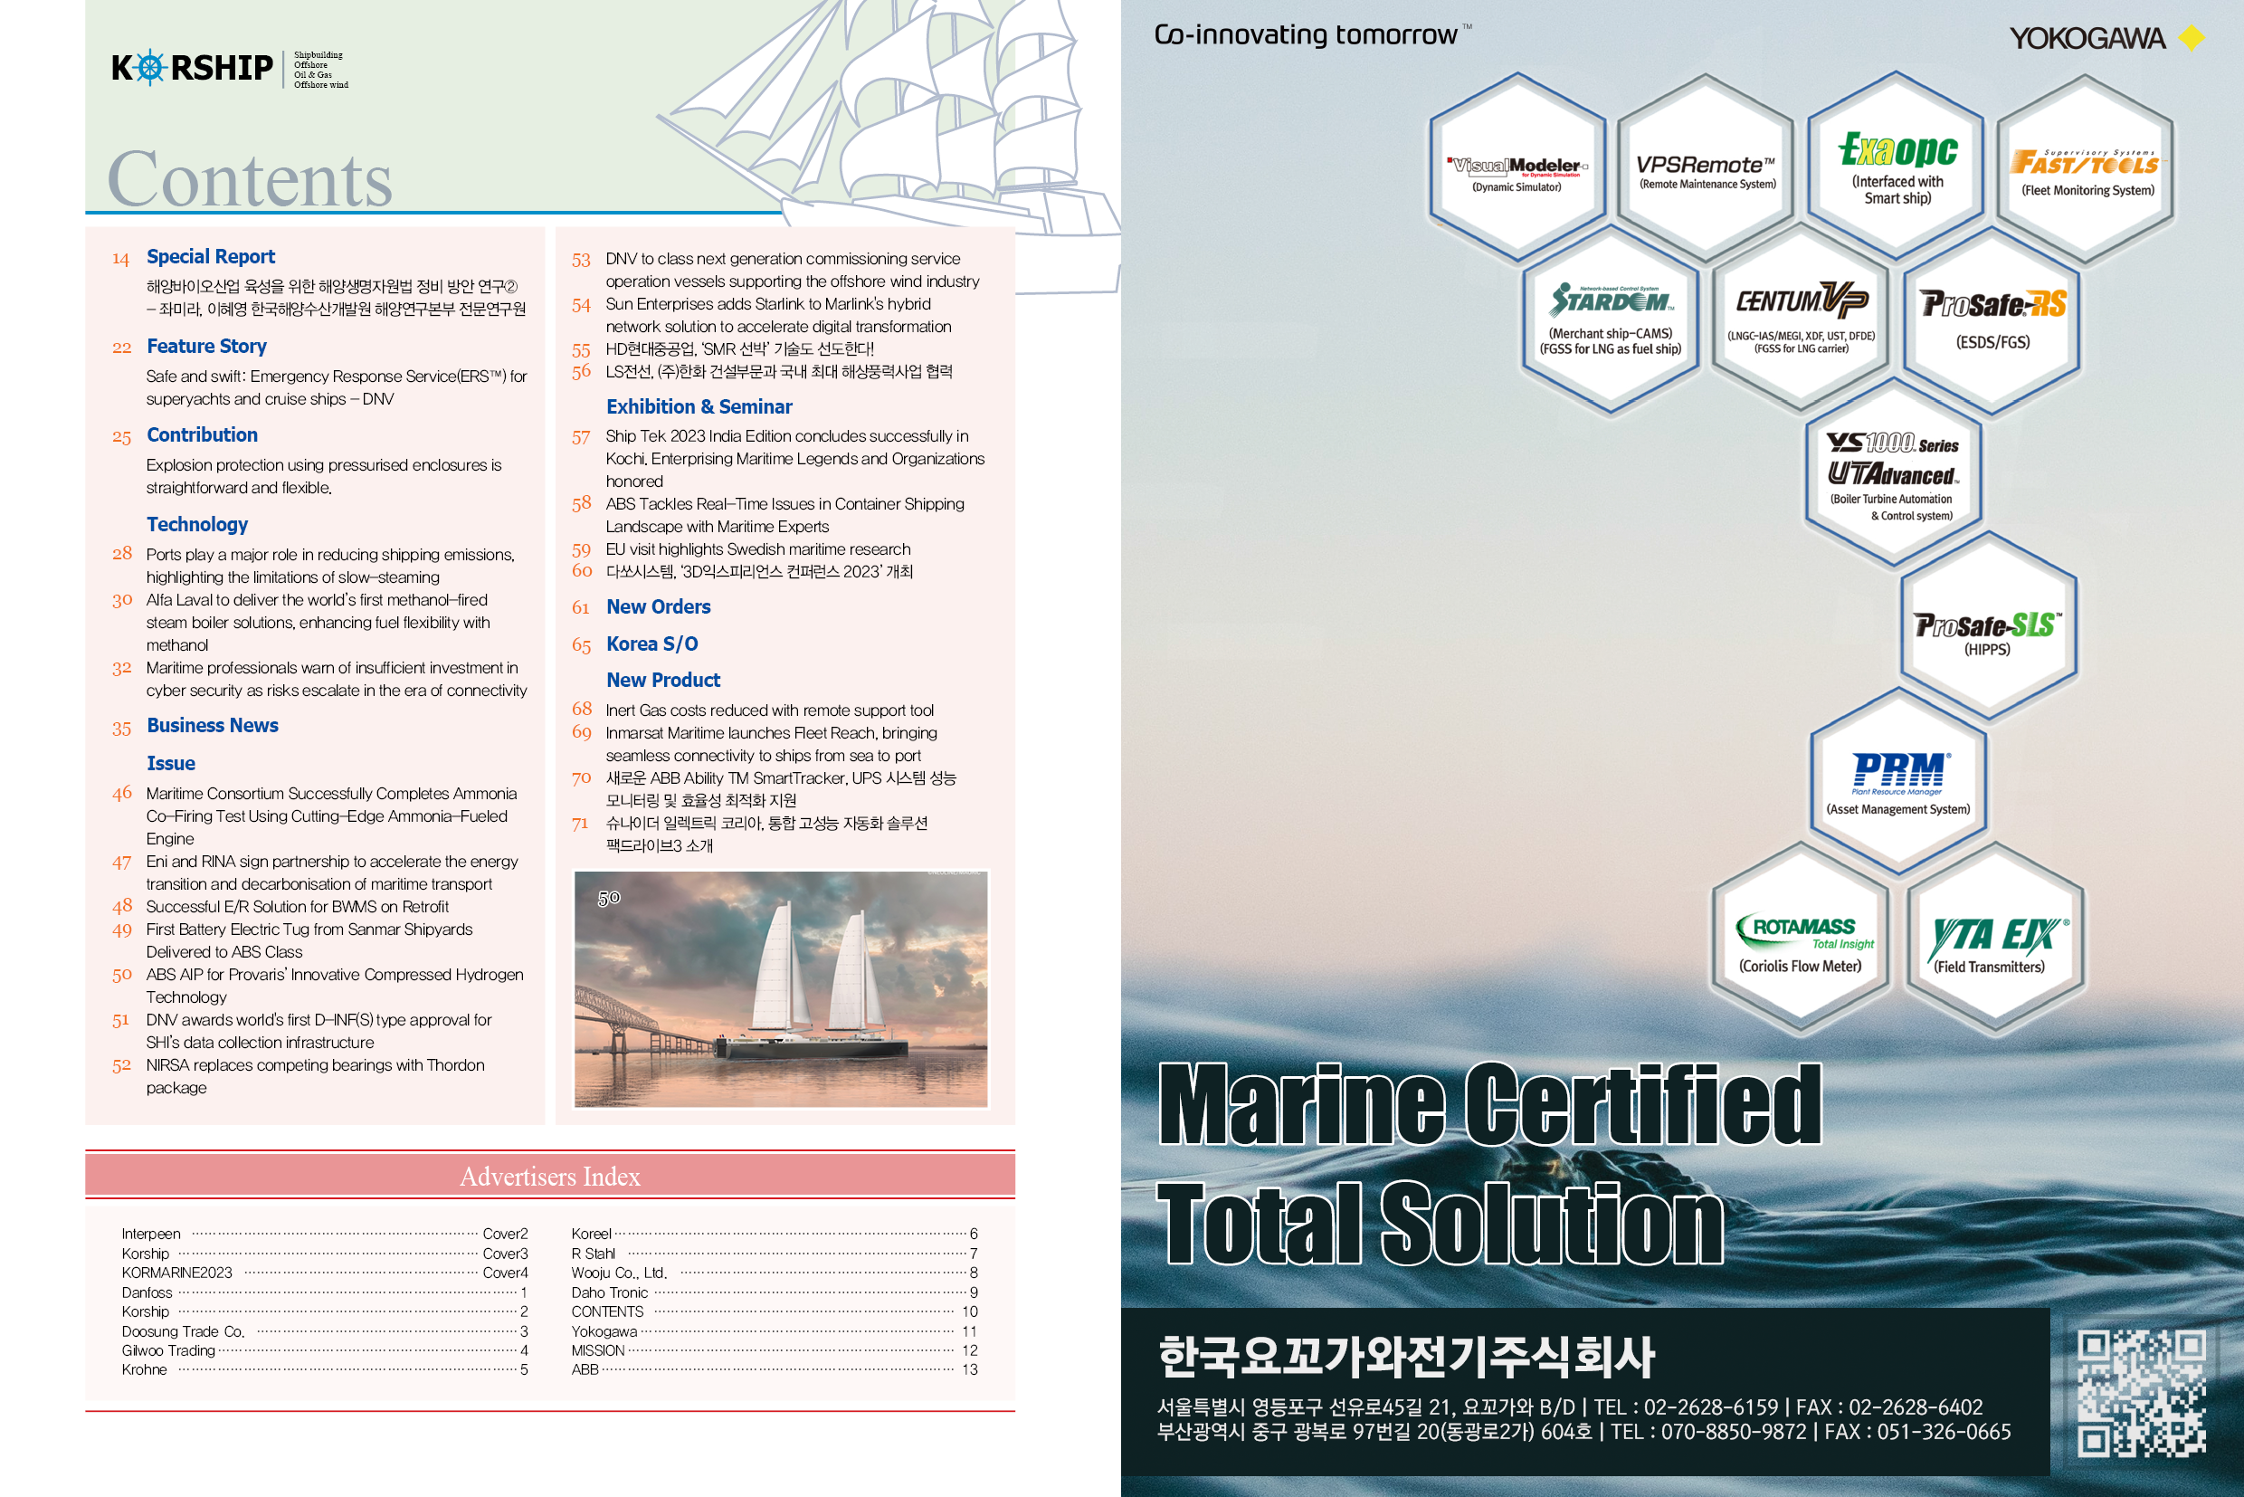Click the YOKOGAWA logo with yellow diamond
Image resolution: width=2244 pixels, height=1497 pixels.
[2106, 38]
